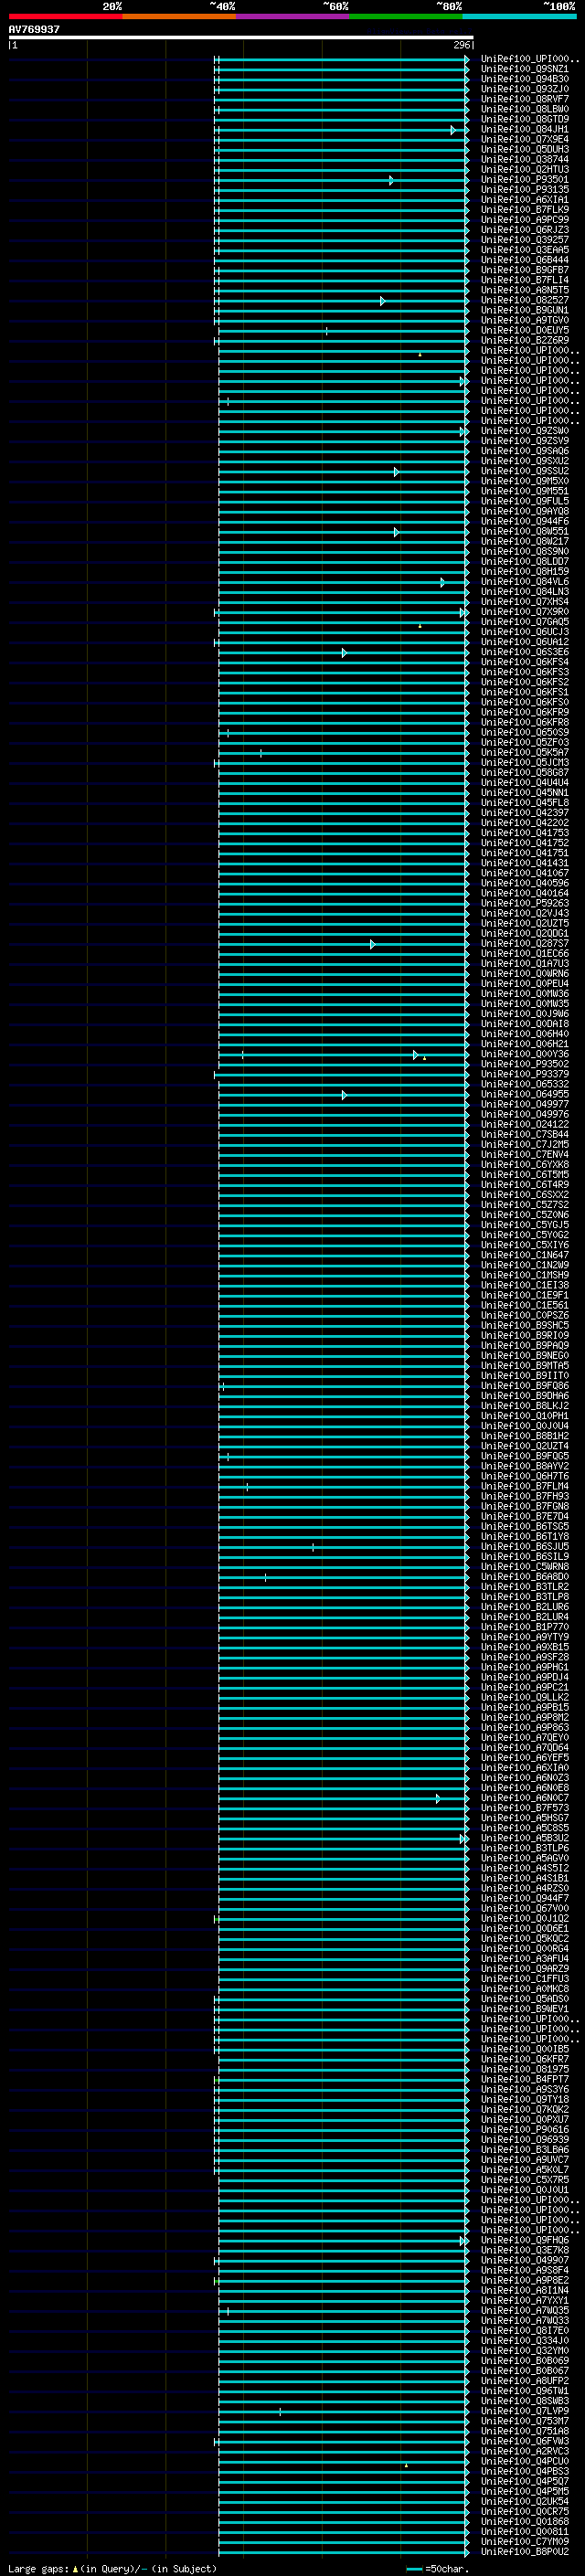Click the gap arrow on A6N0C7 alignment bar

(x=437, y=1799)
